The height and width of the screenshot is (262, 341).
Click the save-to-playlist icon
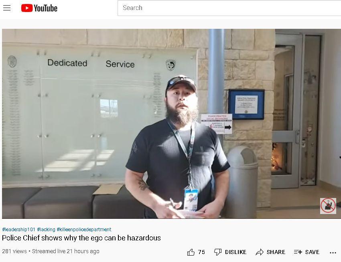pos(298,252)
